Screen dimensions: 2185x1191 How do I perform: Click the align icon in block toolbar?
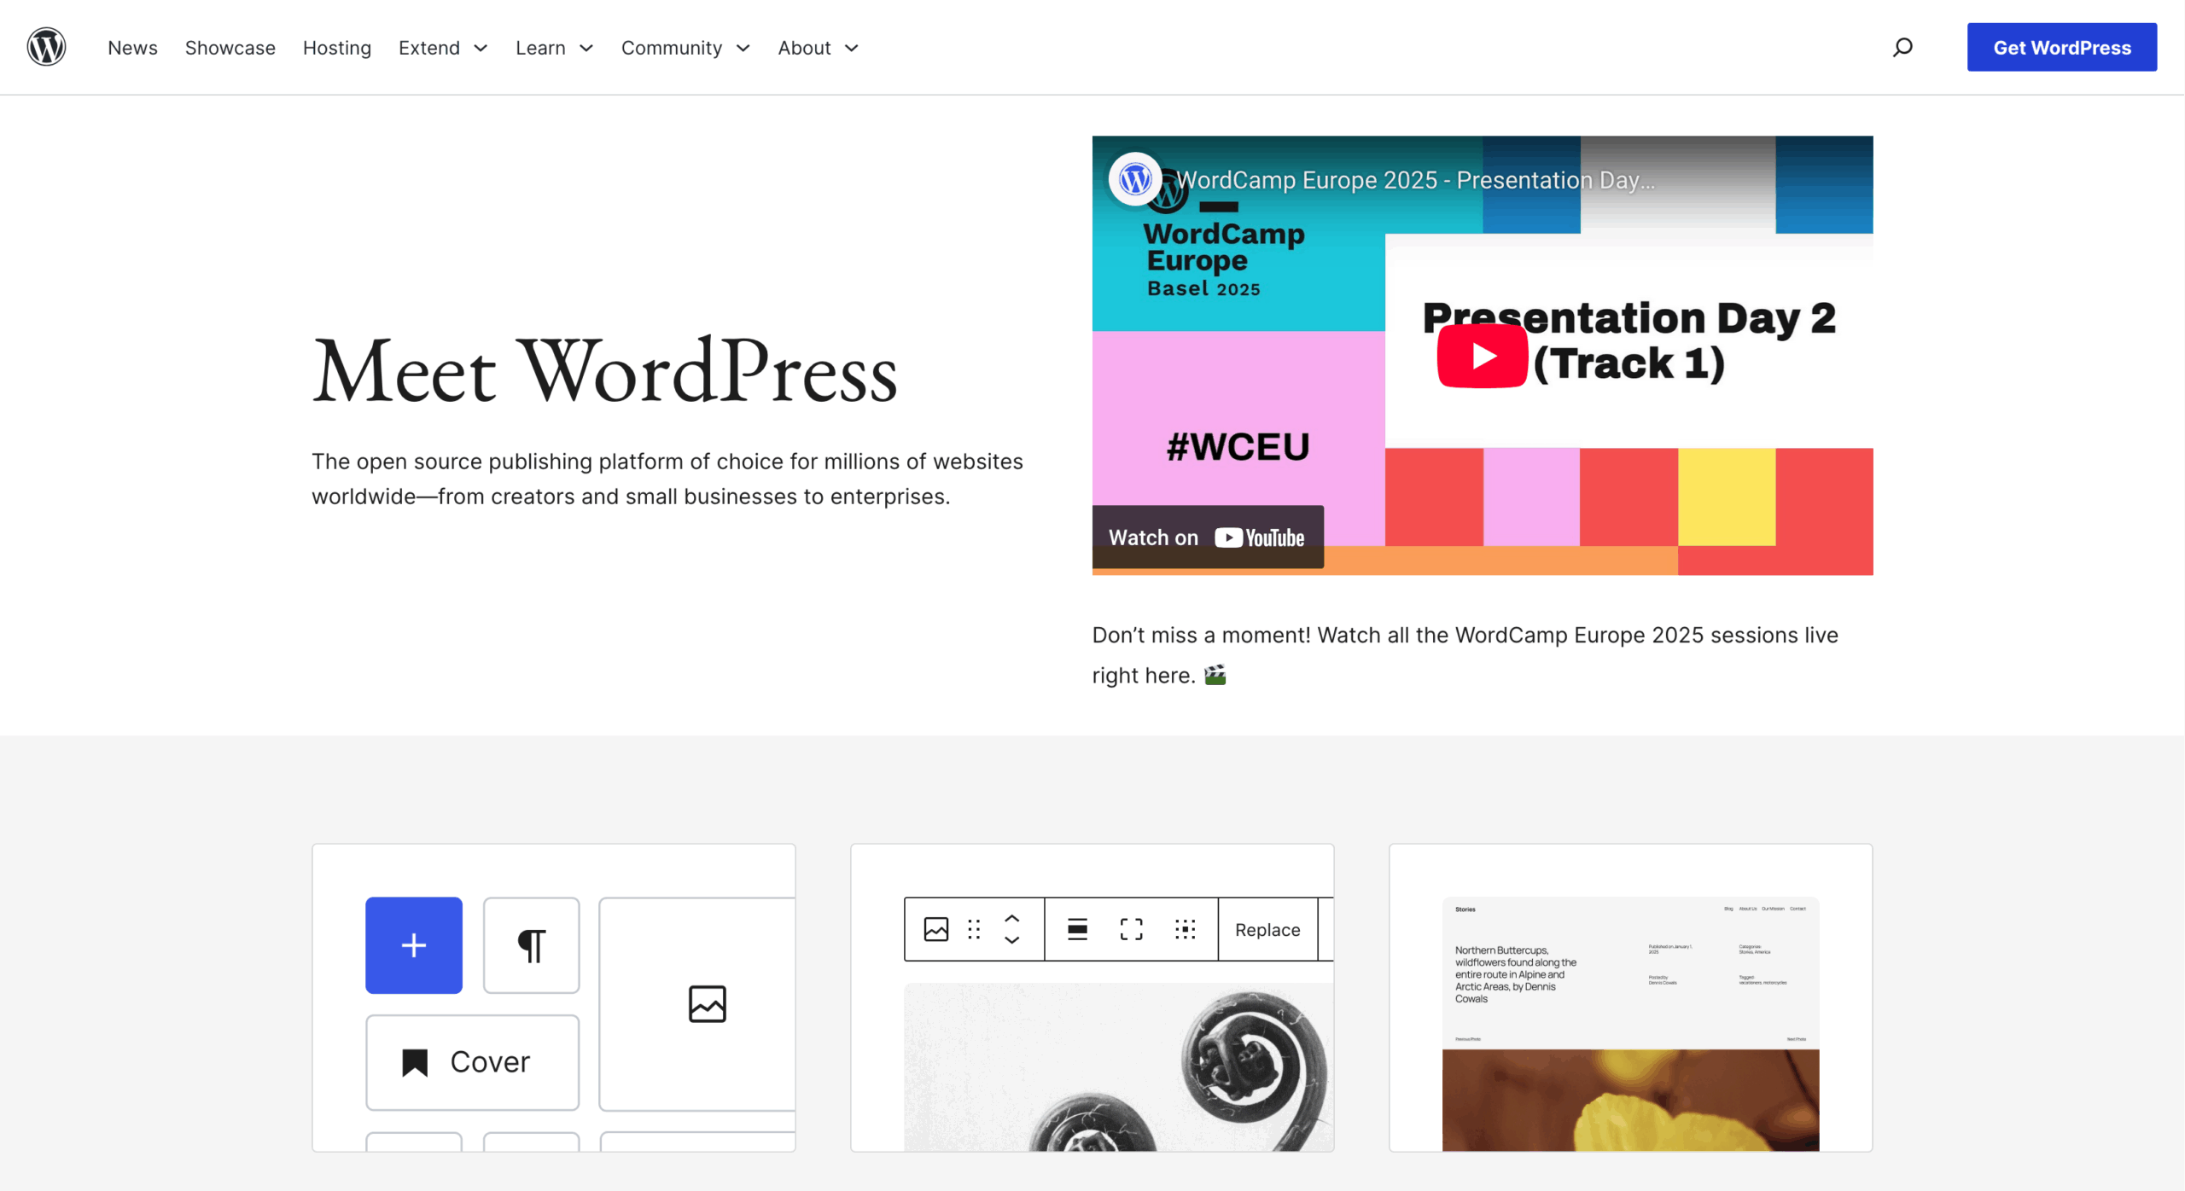[x=1077, y=929]
